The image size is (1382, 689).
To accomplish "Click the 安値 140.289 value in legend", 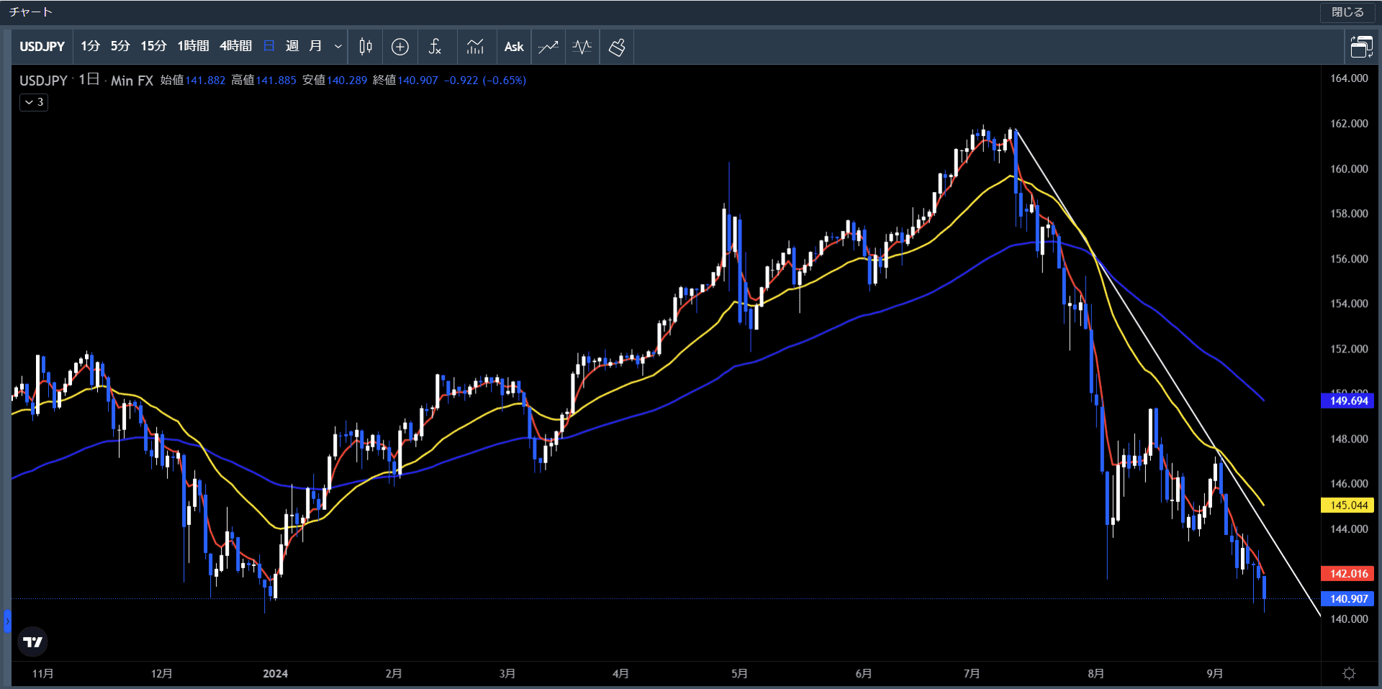I will pos(347,81).
